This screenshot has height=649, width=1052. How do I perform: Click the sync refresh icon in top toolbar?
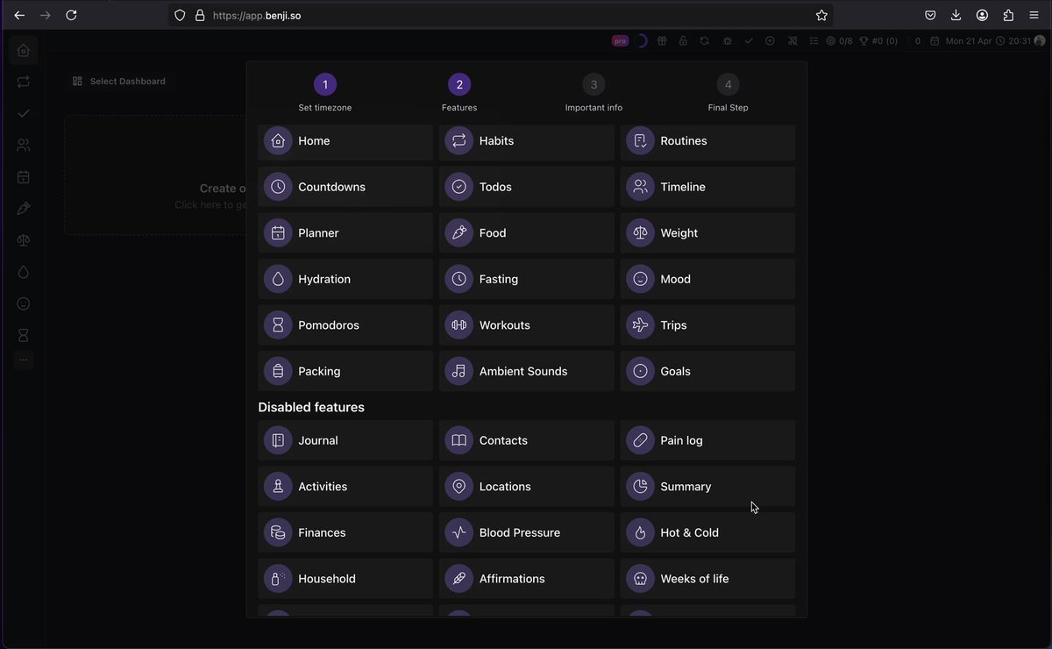704,40
